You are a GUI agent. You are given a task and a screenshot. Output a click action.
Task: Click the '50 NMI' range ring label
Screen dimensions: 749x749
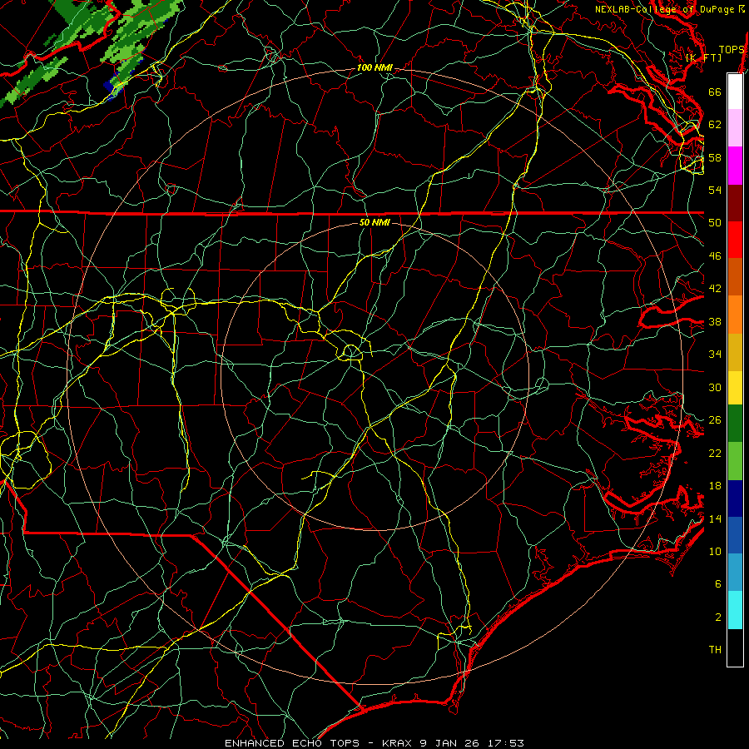374,222
